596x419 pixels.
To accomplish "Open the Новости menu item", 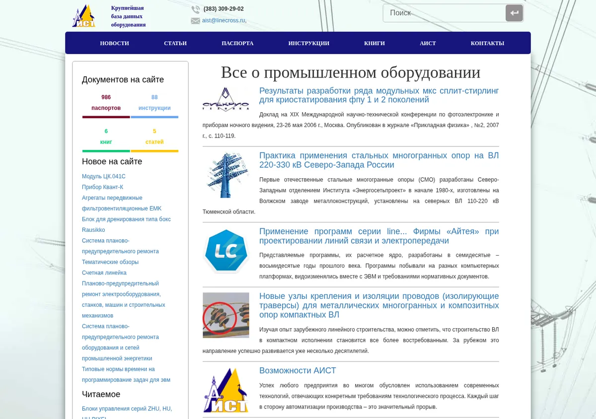I will 114,43.
